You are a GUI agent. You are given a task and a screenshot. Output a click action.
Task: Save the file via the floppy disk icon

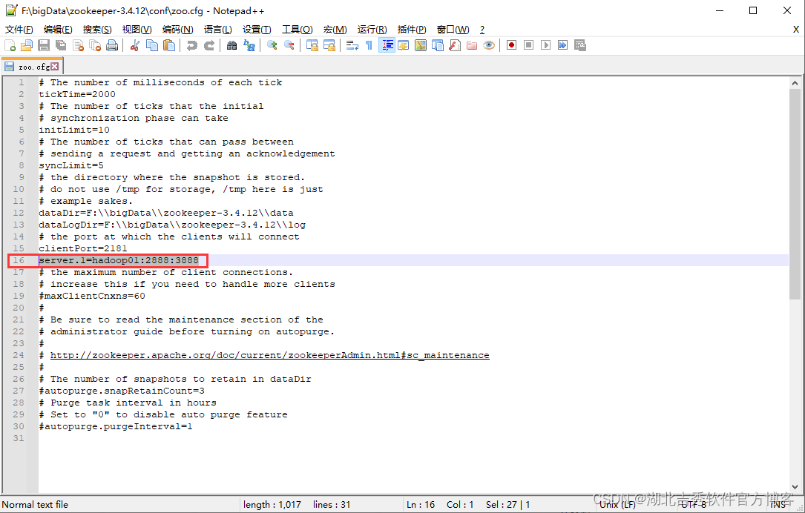click(44, 46)
